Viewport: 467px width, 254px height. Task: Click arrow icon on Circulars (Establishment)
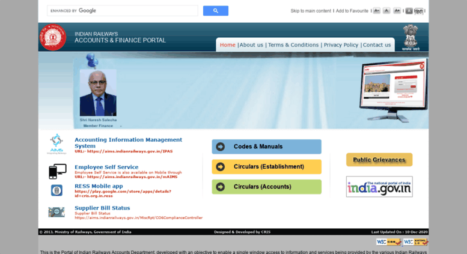221,166
